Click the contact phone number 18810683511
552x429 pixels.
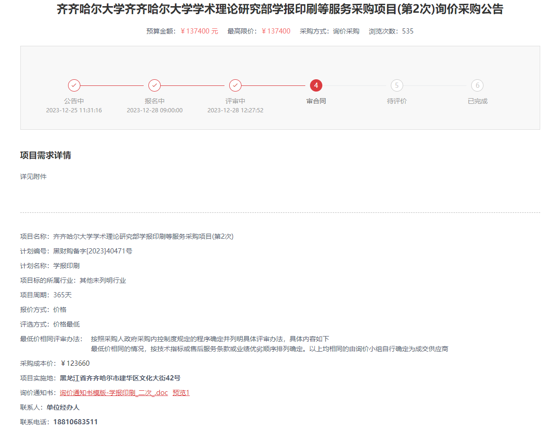(x=76, y=422)
